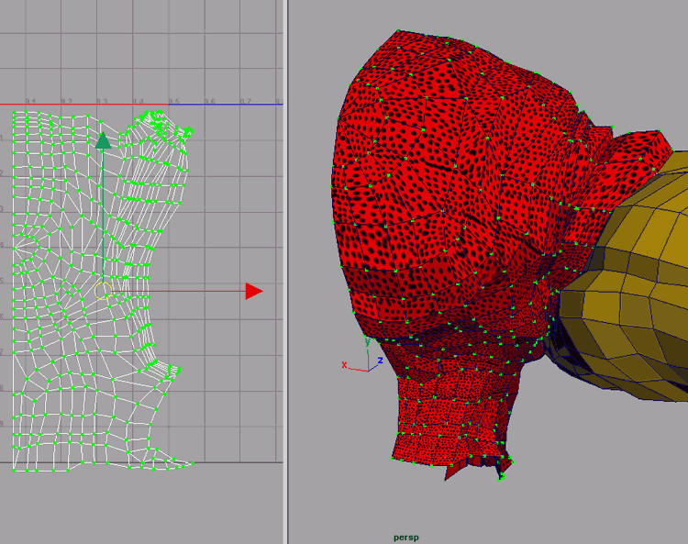Click the UV notch bump on shell's right edge
This screenshot has height=544, width=688.
coord(168,370)
